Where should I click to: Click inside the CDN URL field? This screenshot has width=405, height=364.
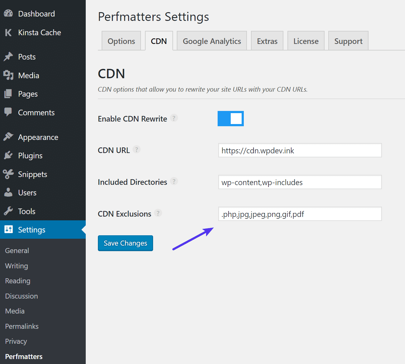pos(300,151)
